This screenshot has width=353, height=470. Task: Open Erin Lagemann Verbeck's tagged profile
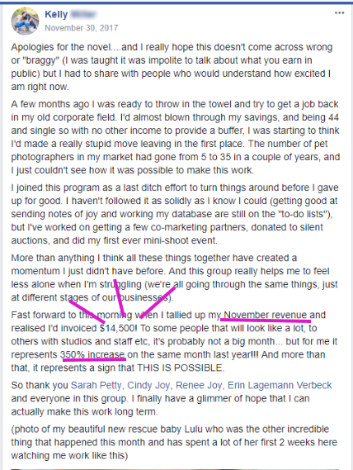tap(280, 385)
